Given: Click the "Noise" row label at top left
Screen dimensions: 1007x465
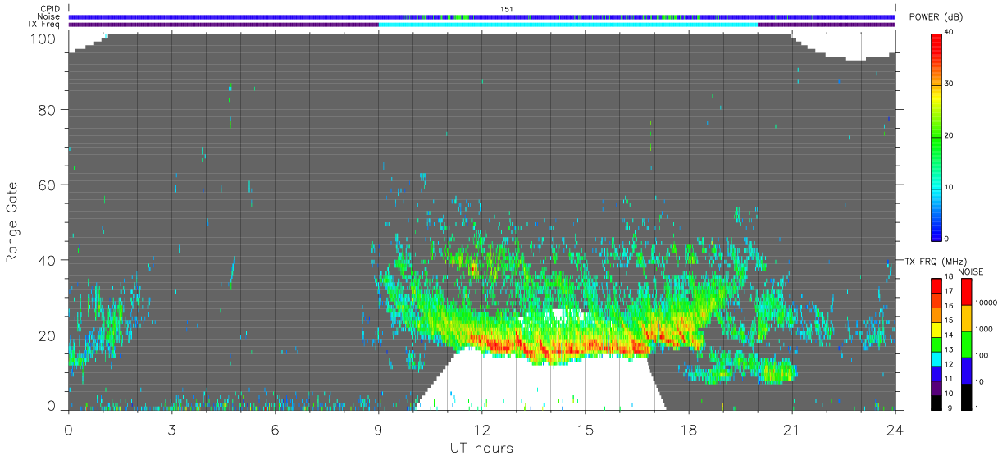Looking at the screenshot, I should coord(49,16).
